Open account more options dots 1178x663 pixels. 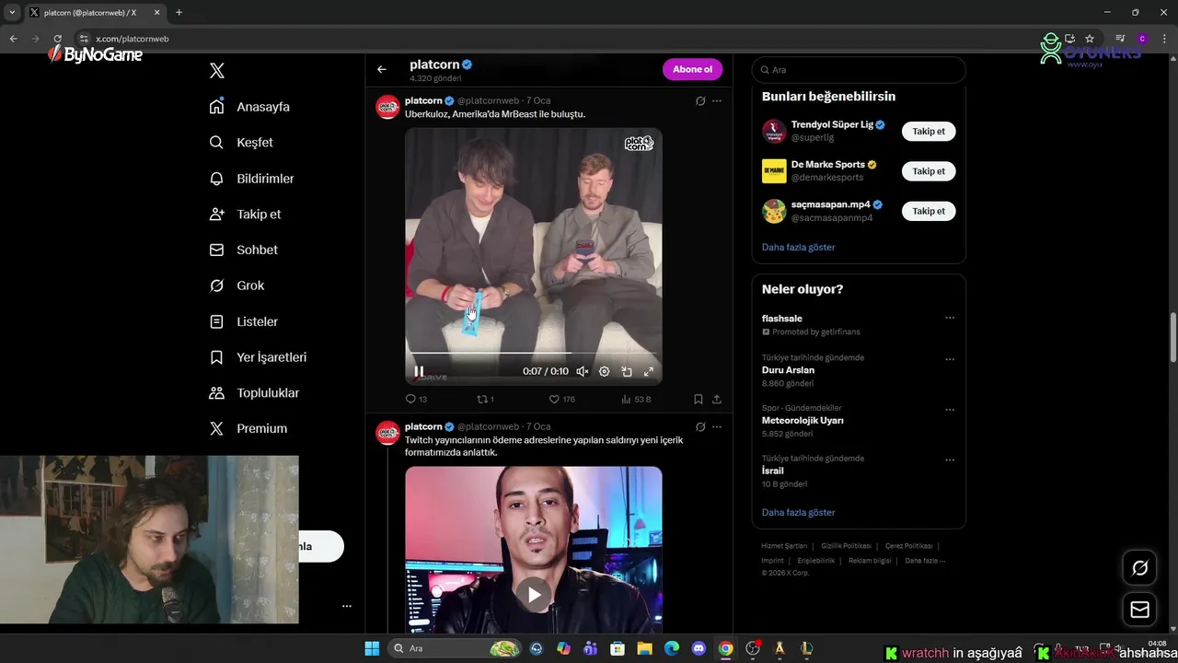347,606
